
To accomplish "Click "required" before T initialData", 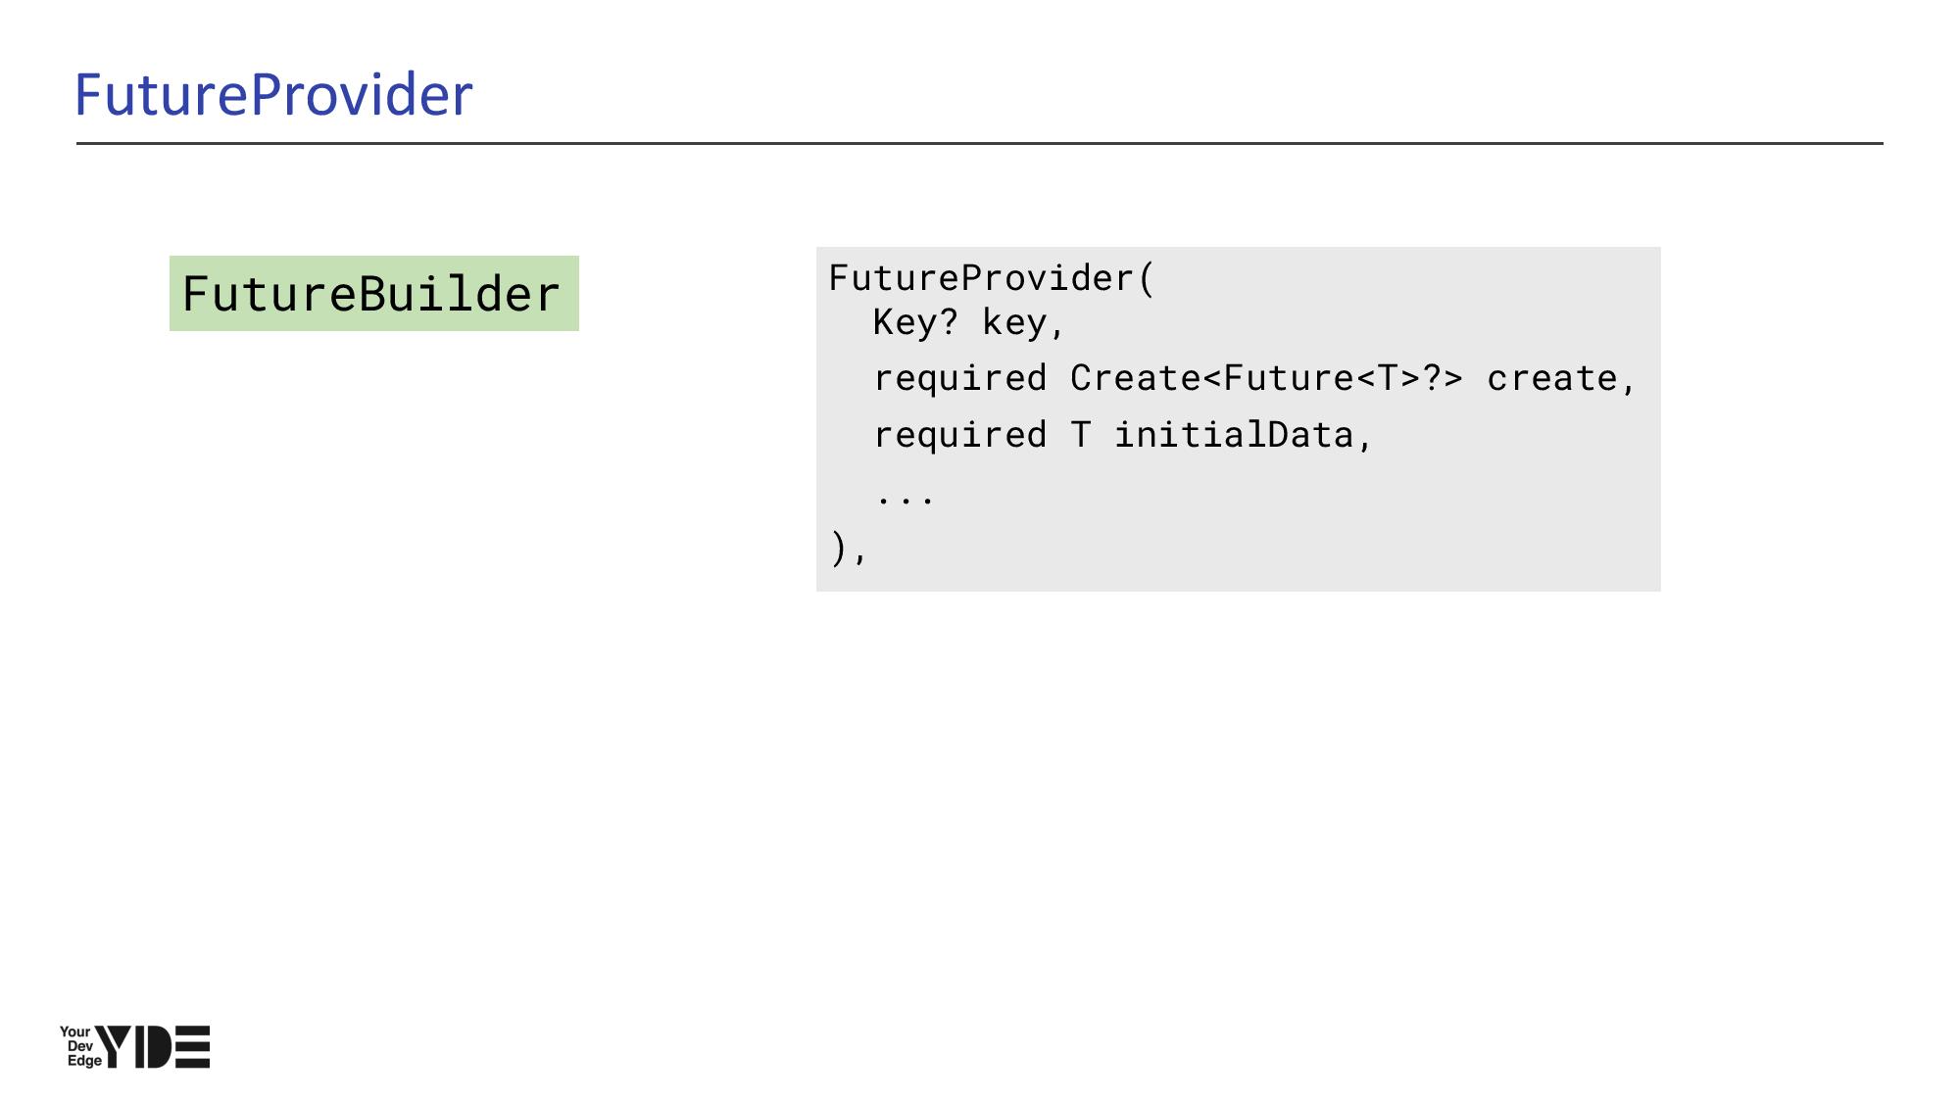I will pyautogui.click(x=959, y=435).
